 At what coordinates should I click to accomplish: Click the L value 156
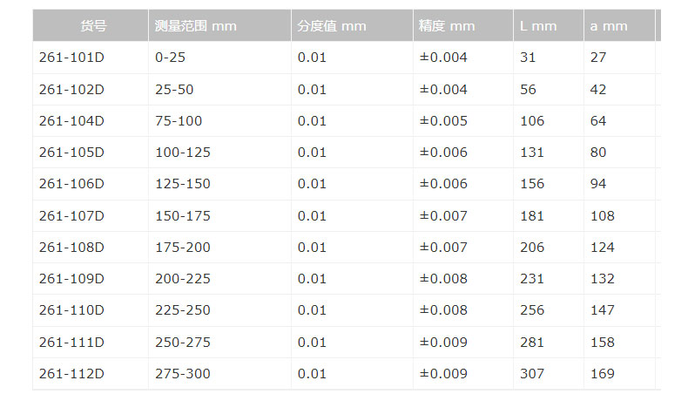tap(532, 184)
